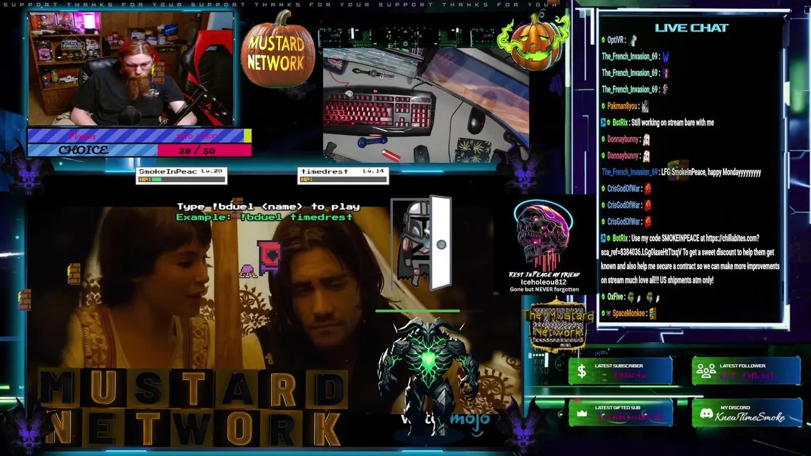Click the people icon on Latest Follower
The image size is (811, 456).
[x=705, y=372]
